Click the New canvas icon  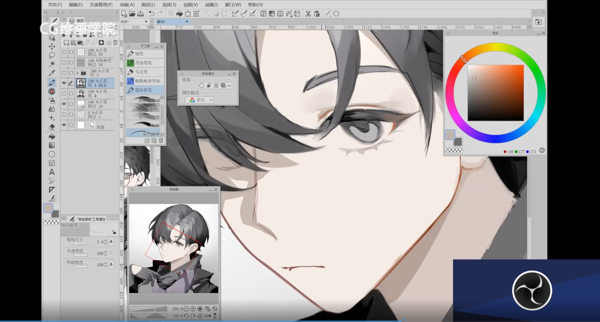(x=124, y=14)
